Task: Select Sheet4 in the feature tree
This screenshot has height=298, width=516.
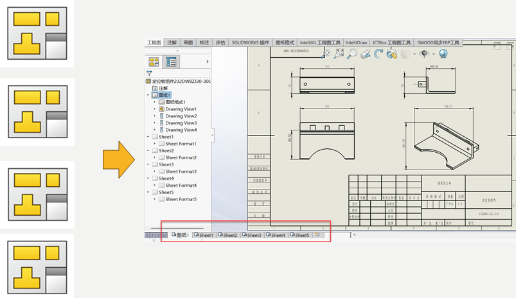Action: (x=166, y=179)
